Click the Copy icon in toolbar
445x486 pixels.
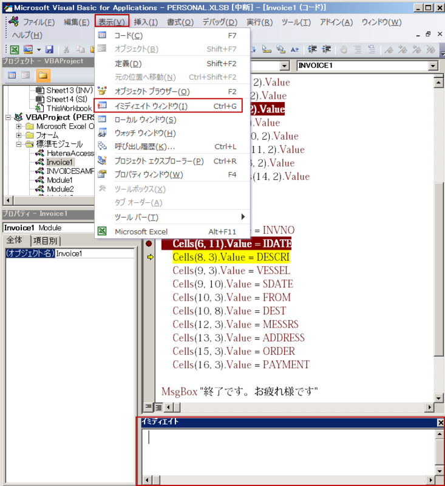click(80, 50)
